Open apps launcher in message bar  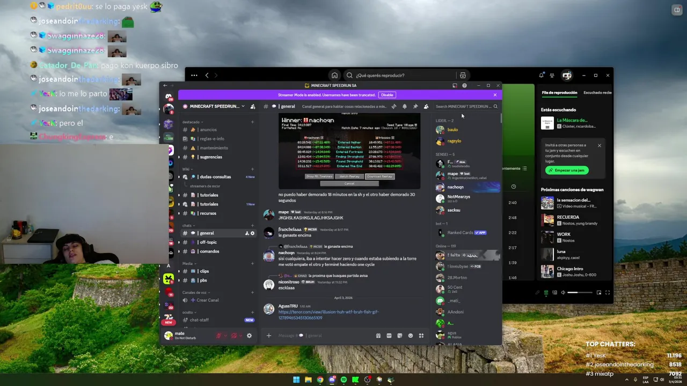(x=421, y=336)
